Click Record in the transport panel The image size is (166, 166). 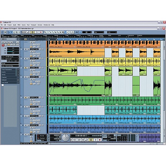(x=100, y=140)
